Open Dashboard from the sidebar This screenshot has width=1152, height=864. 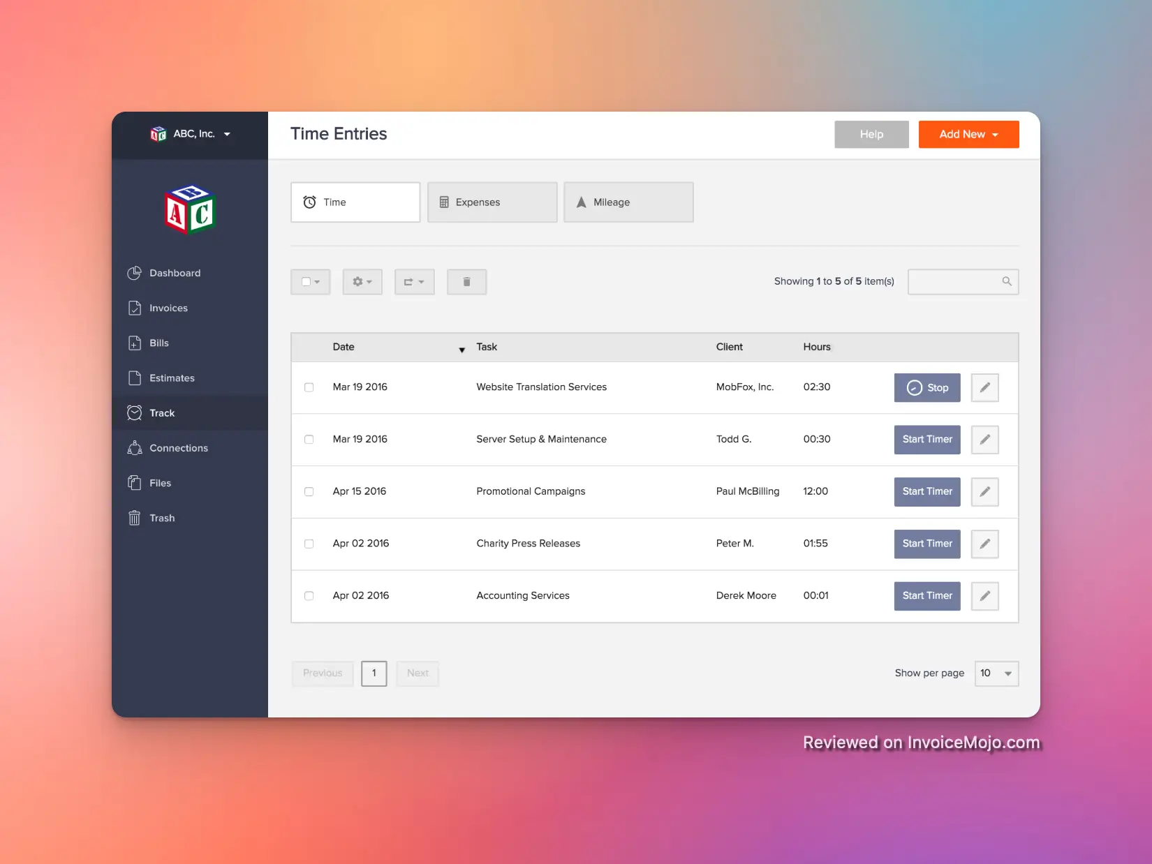[x=175, y=273]
